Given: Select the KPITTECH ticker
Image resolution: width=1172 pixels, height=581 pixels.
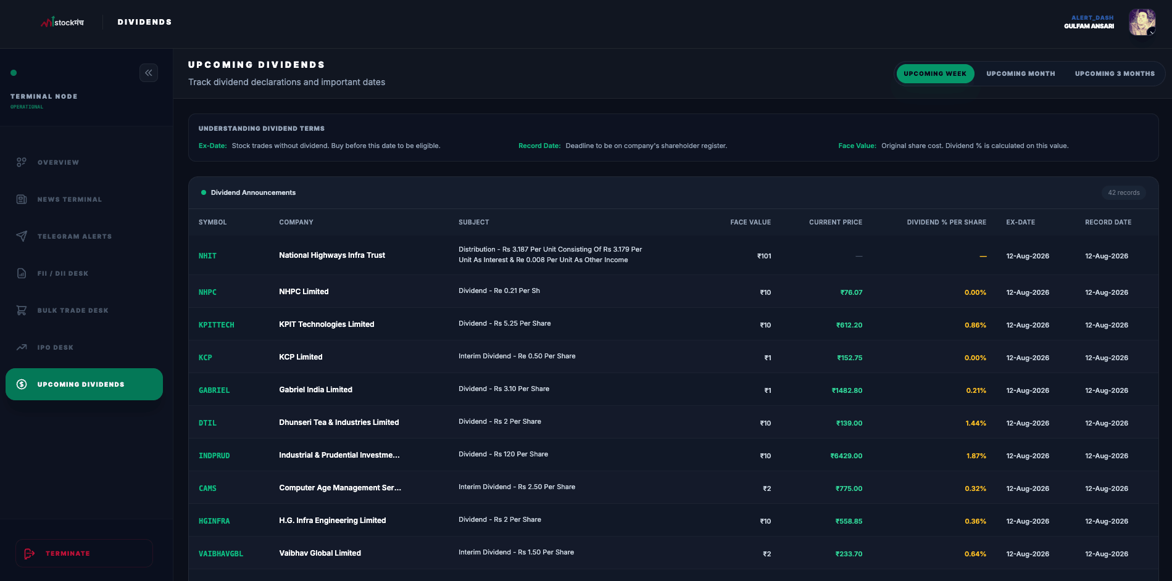Looking at the screenshot, I should click(x=217, y=325).
